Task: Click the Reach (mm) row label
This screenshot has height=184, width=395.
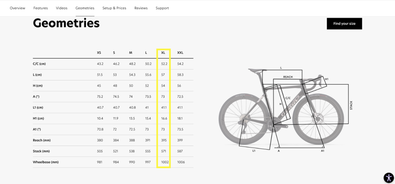Action: 41,140
